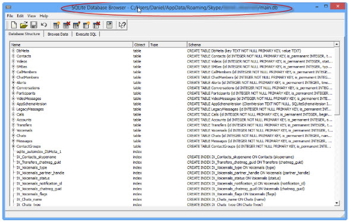Select the IX_Contacts_skypename index row
The height and width of the screenshot is (222, 351).
171,157
